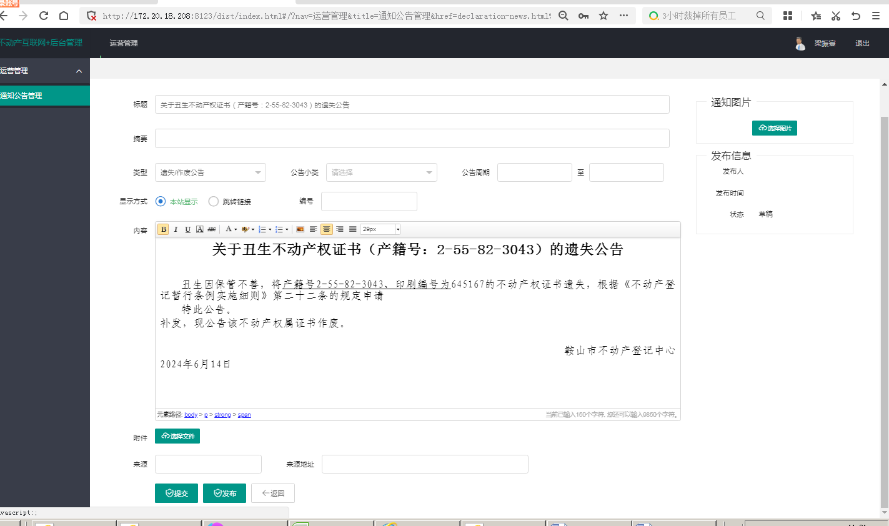Align text left in the editor
This screenshot has width=889, height=526.
(x=313, y=229)
